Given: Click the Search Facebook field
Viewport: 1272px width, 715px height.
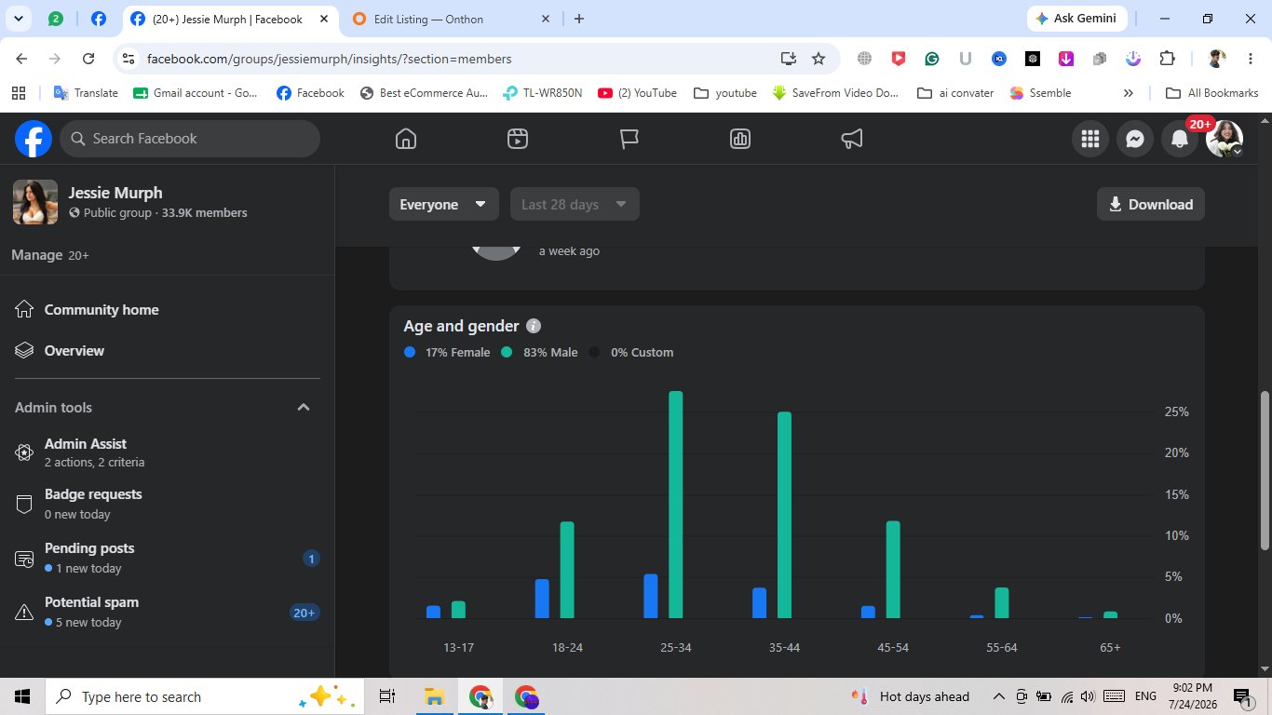Looking at the screenshot, I should pos(190,139).
